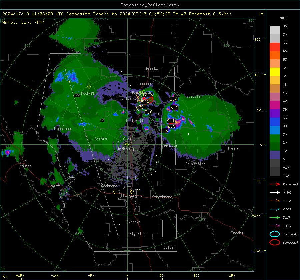Click the red forecast arrow in the legend

(275, 184)
